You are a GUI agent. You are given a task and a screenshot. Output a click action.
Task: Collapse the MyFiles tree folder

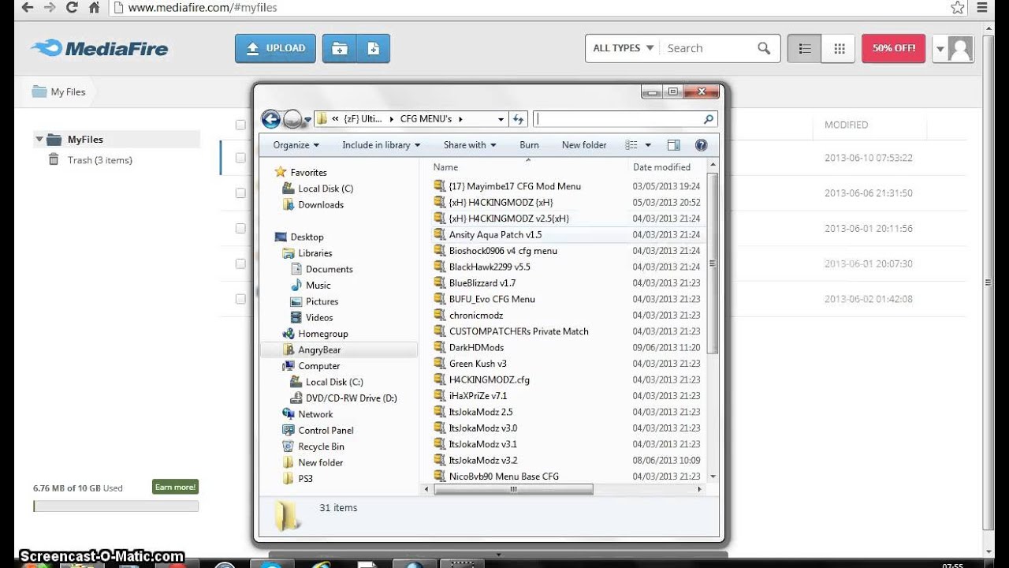click(39, 140)
